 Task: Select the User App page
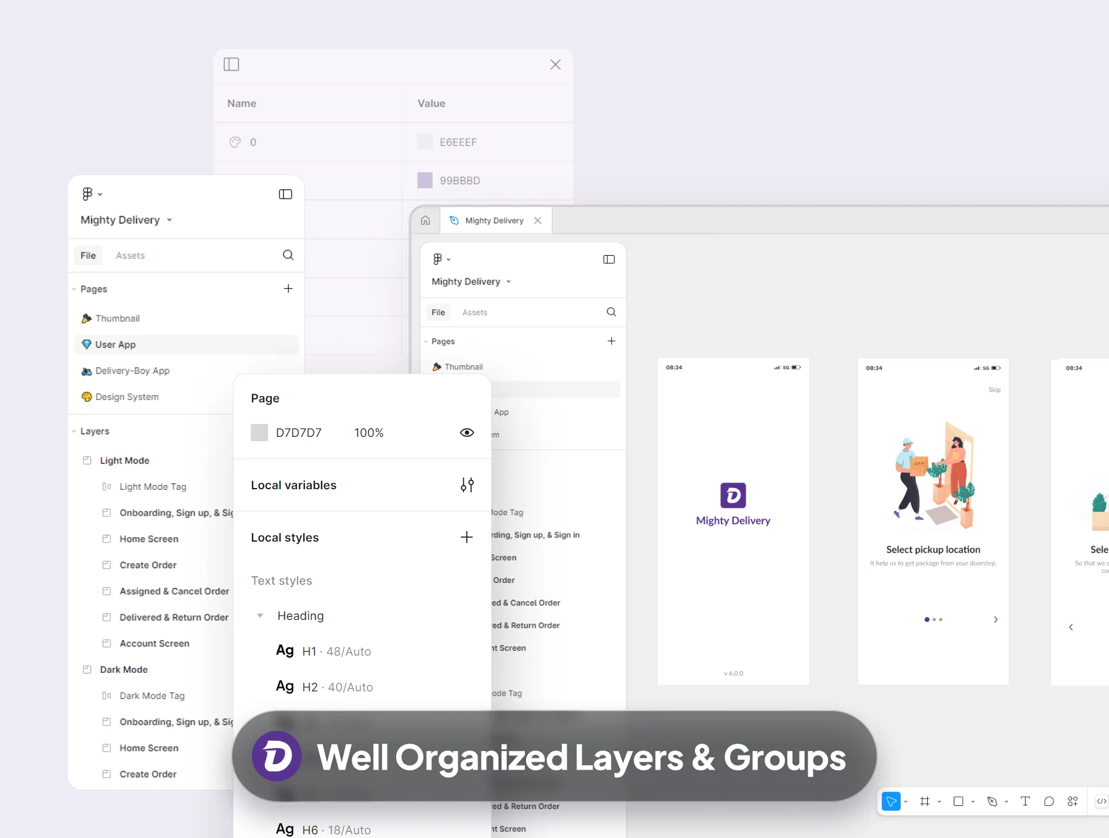click(186, 344)
